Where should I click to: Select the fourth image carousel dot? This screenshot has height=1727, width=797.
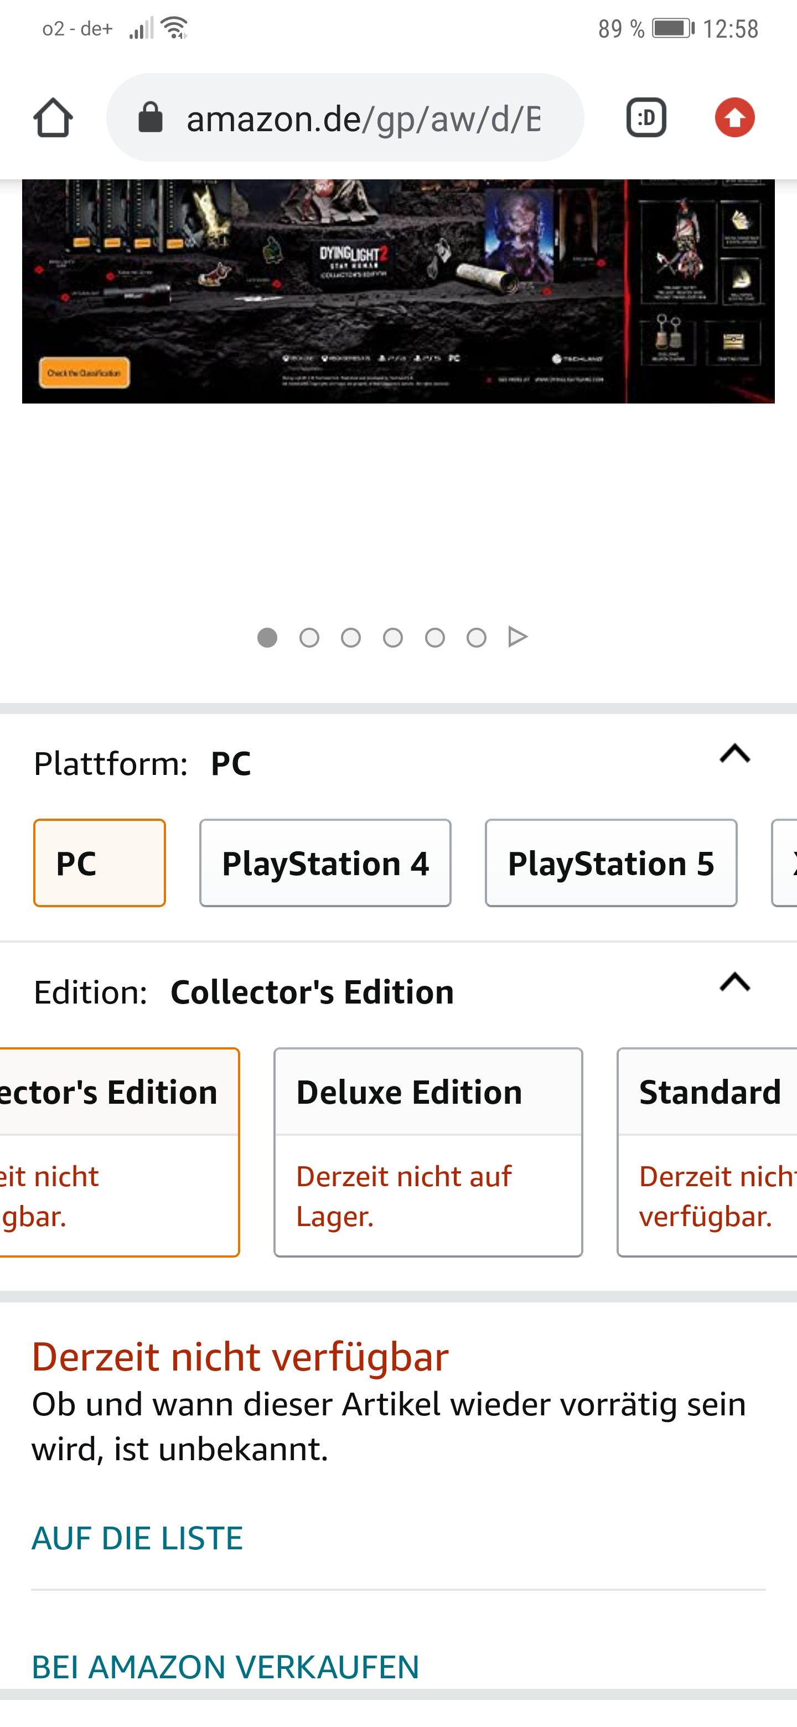(393, 638)
